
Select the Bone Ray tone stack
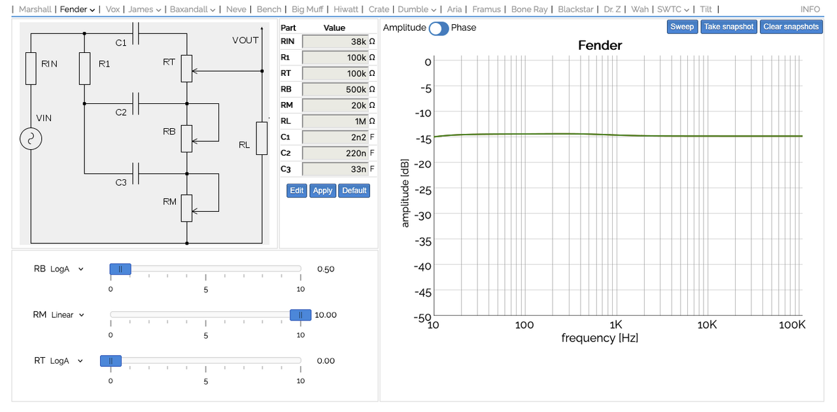pos(530,9)
